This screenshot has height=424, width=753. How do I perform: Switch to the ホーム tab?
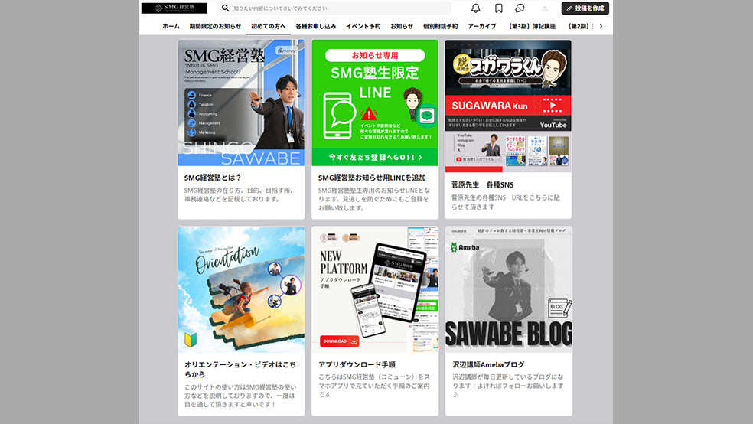171,26
